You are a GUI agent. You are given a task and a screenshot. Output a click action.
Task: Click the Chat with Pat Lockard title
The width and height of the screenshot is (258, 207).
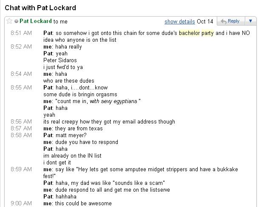(41, 8)
